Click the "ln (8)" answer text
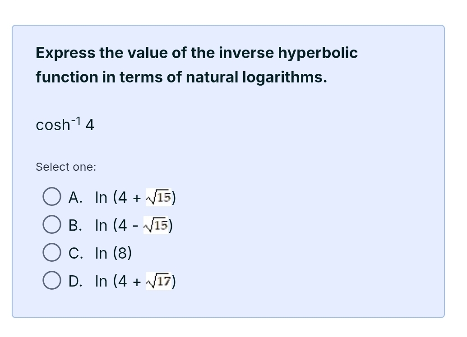Screen dimensions: 467x337 coord(113,253)
